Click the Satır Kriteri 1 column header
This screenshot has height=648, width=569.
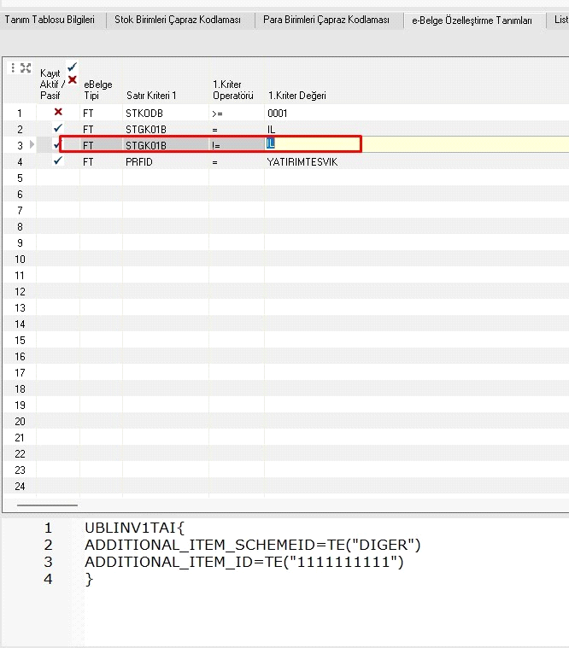pos(151,96)
